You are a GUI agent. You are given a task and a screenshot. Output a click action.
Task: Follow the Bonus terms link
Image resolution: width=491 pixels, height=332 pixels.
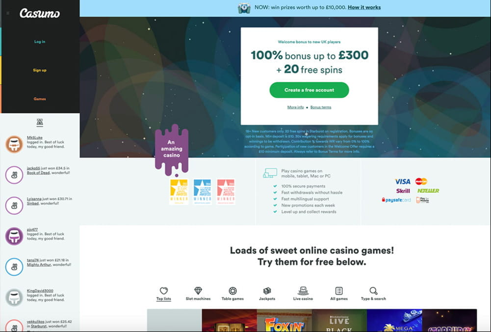[321, 107]
